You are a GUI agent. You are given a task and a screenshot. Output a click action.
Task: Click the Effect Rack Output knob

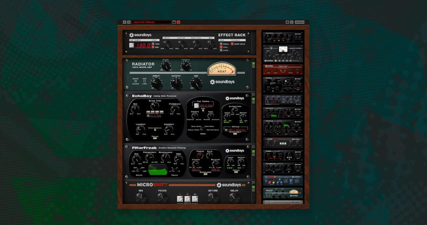point(181,44)
